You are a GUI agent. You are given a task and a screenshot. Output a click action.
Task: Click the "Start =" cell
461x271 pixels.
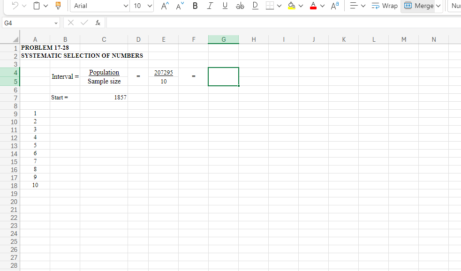[65, 98]
